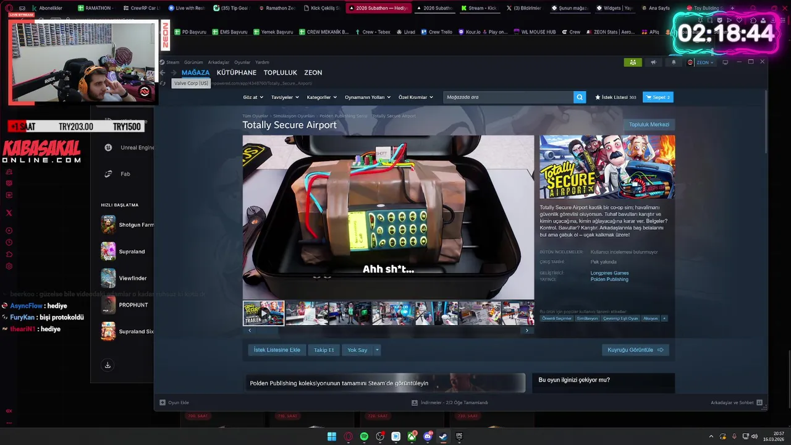Open the ZEON profile tab
Screen dimensions: 791x445
point(313,72)
